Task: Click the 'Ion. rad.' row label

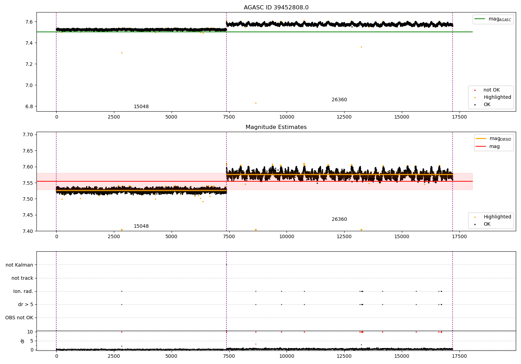Action: [x=23, y=291]
